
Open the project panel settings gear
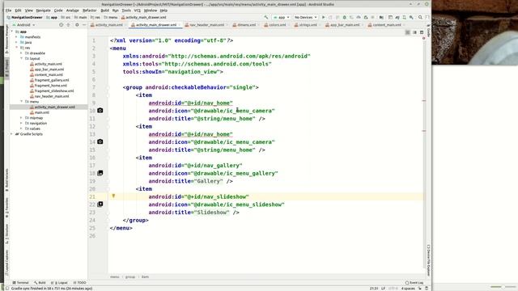pos(77,25)
